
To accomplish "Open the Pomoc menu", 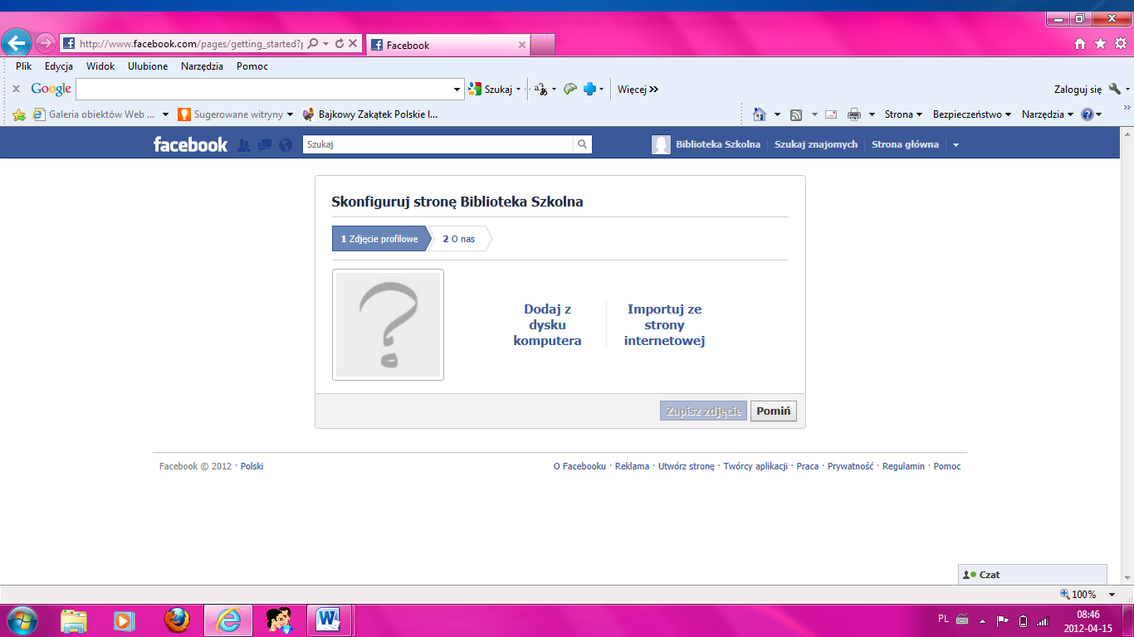I will pyautogui.click(x=252, y=66).
